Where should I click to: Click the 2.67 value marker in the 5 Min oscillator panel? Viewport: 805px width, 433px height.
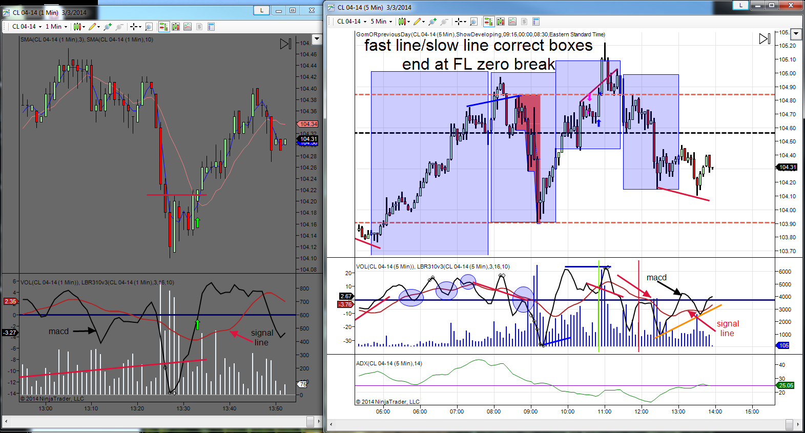tap(346, 296)
